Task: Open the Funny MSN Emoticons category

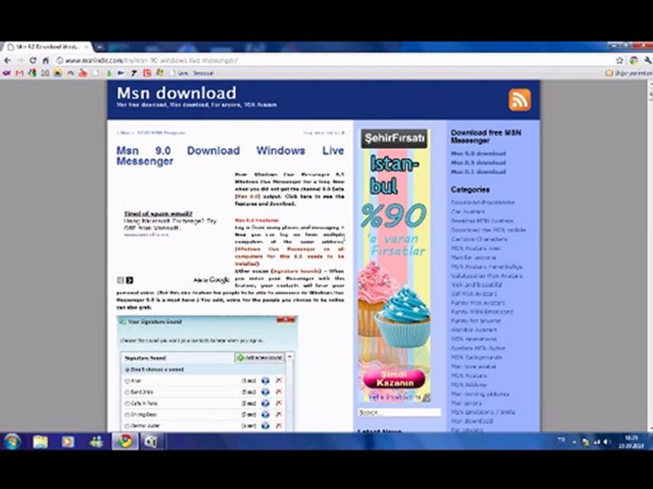Action: 482,312
